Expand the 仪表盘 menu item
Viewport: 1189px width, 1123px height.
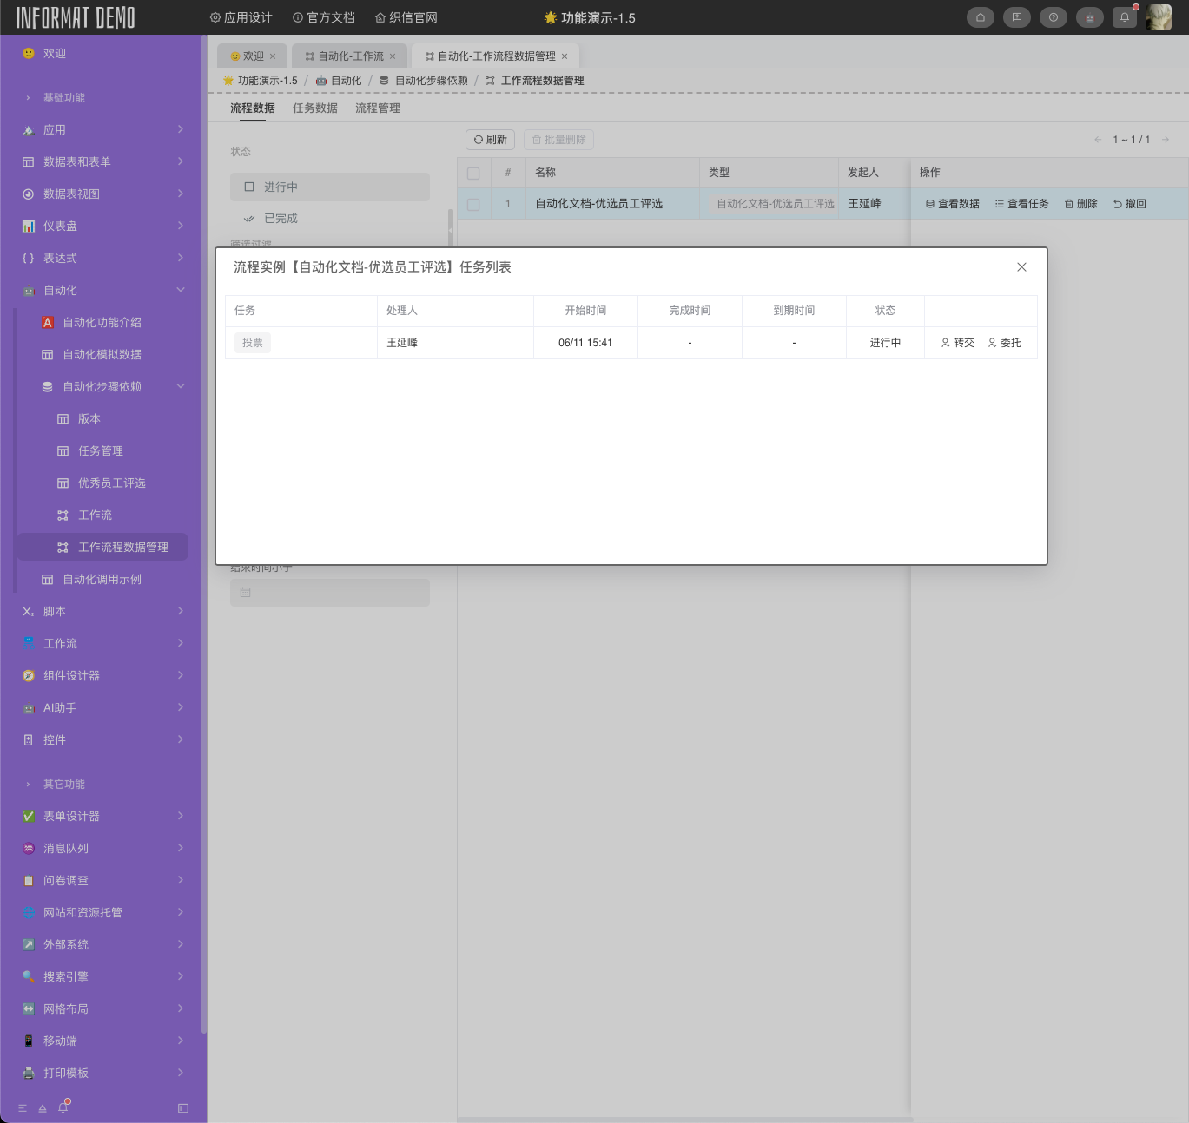point(103,226)
